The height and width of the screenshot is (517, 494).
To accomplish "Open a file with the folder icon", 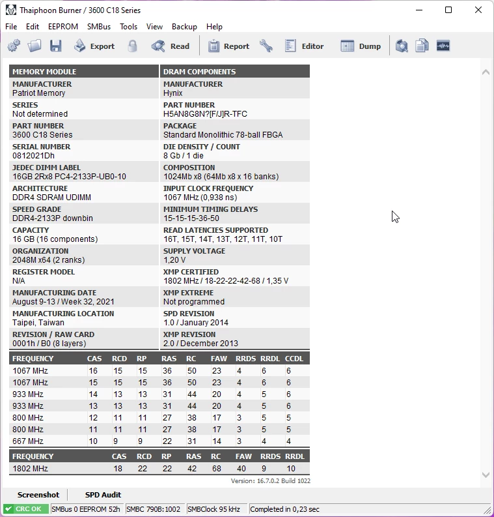I will click(34, 46).
